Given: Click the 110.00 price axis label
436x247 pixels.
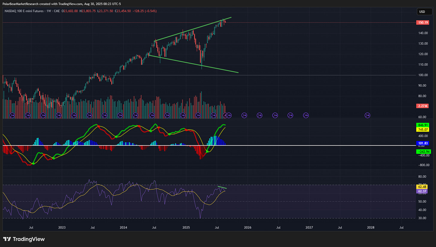Looking at the screenshot, I should pos(423,65).
